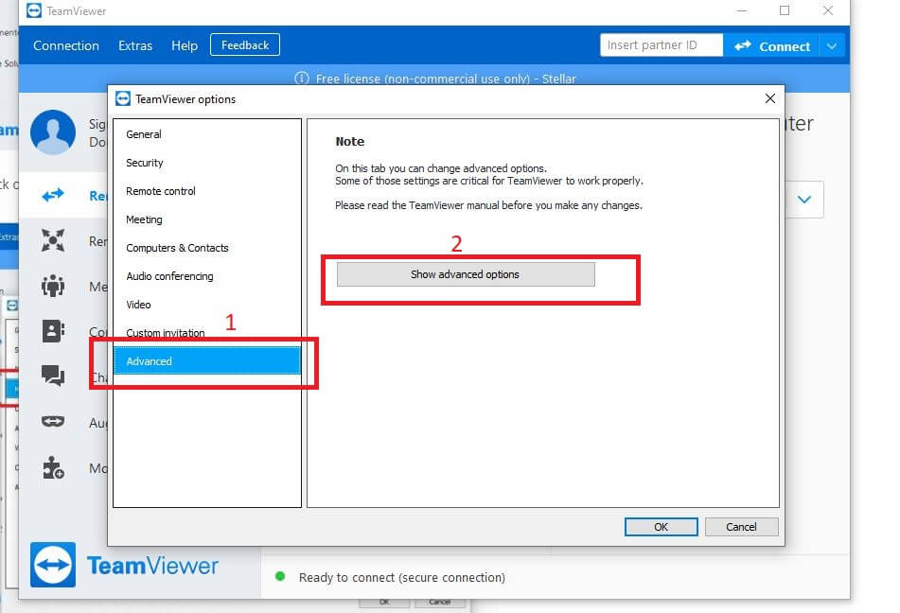
Task: Open the Connection menu
Action: tap(66, 45)
